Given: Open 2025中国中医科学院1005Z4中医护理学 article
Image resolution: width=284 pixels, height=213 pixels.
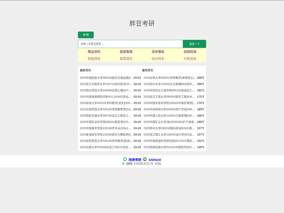Looking at the screenshot, I should coord(170,103).
